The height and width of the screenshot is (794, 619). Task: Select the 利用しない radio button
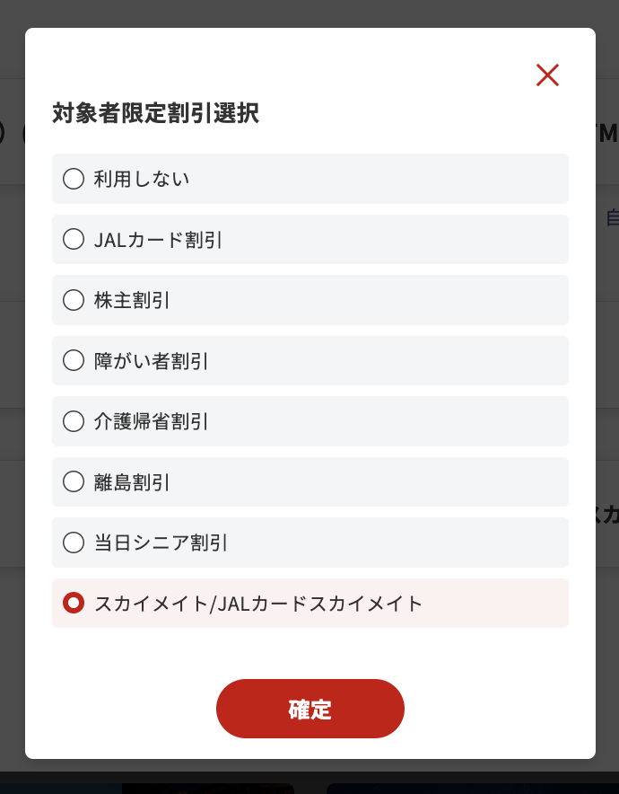click(x=74, y=179)
